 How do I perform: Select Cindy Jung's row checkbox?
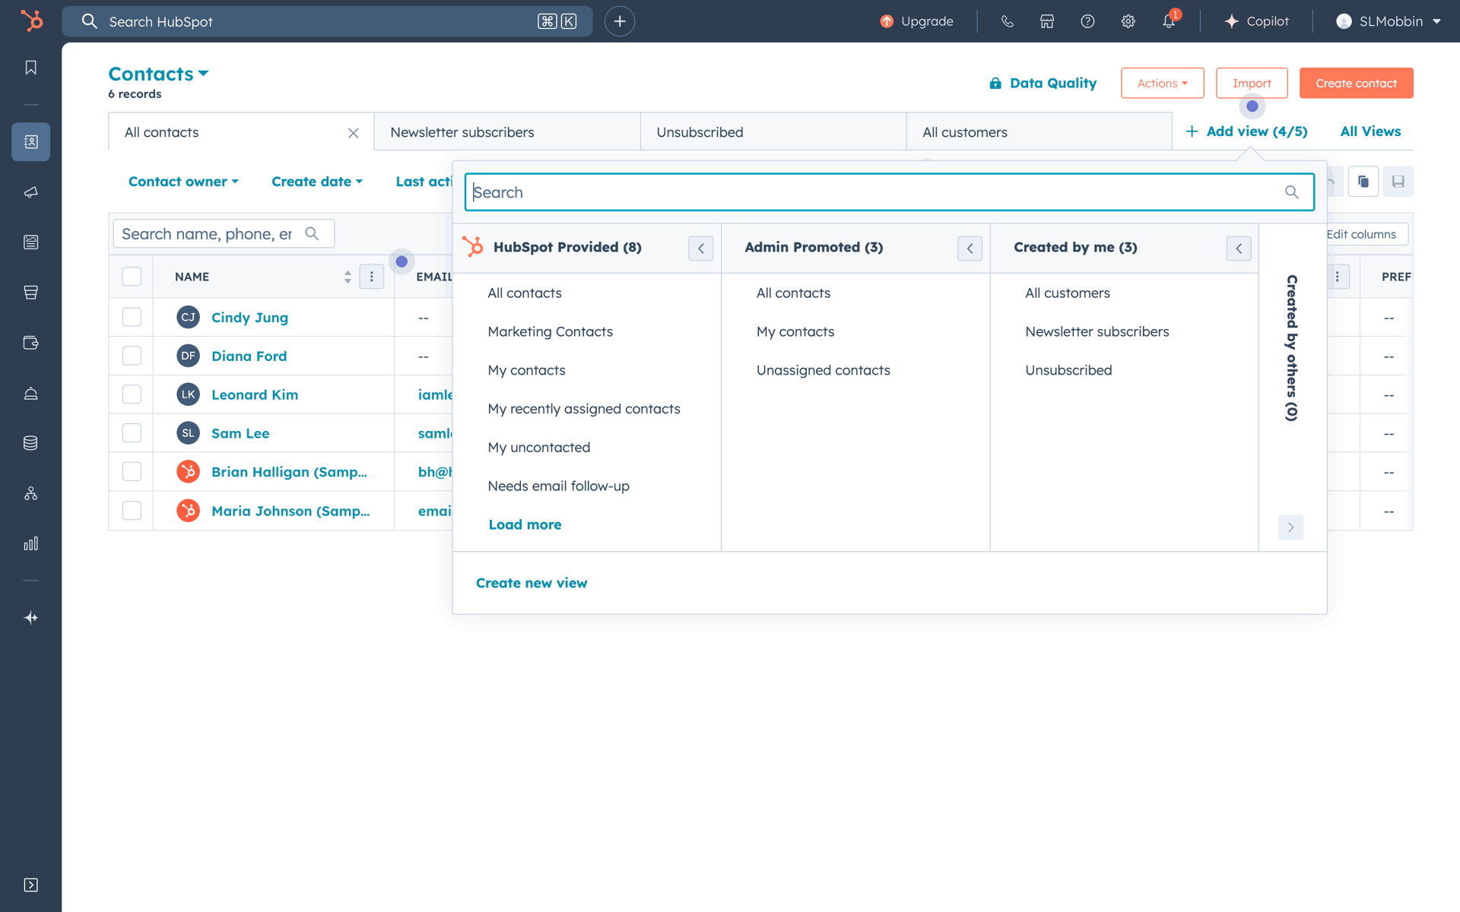(132, 317)
